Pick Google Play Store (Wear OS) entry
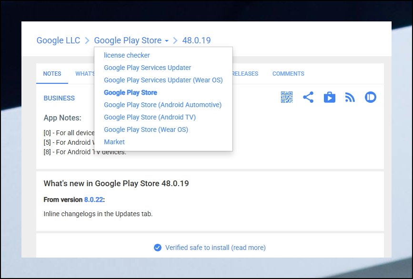Viewport: 413px width, 279px height. 146,130
